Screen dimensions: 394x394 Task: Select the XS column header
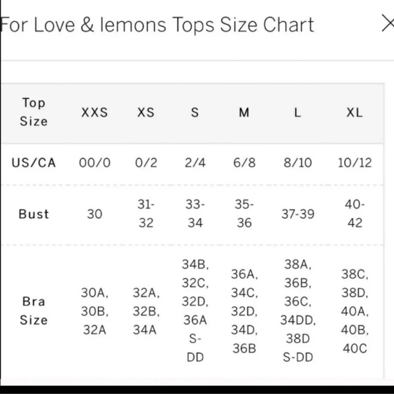click(146, 112)
